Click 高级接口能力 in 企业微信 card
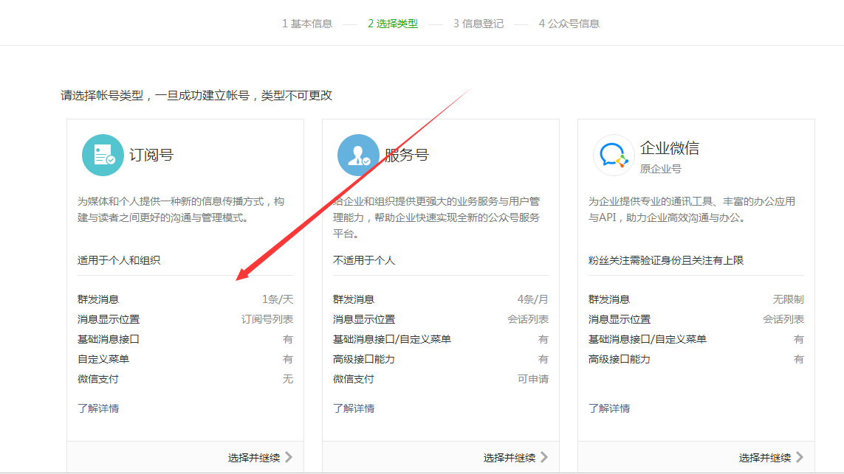Screen dimensions: 844x474 tap(619, 360)
